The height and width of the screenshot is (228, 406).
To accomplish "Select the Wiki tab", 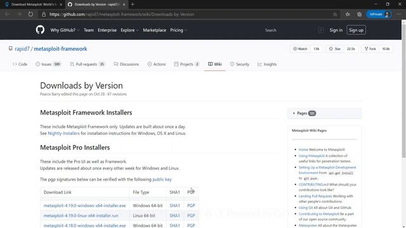I will pos(215,64).
